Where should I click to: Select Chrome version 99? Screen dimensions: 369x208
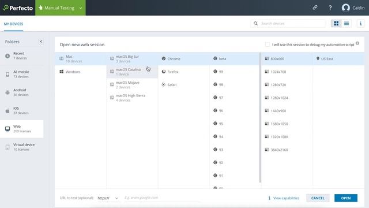tap(234, 72)
